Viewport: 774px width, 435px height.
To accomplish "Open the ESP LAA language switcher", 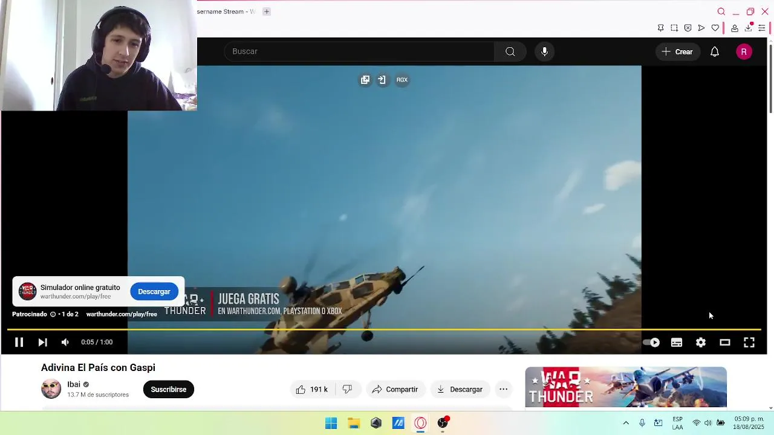I will 678,423.
